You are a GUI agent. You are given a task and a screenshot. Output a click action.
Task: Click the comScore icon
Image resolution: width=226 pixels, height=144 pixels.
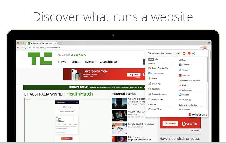[150, 89]
